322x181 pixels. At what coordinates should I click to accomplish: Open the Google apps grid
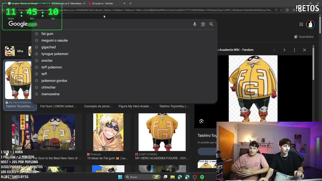(x=301, y=24)
